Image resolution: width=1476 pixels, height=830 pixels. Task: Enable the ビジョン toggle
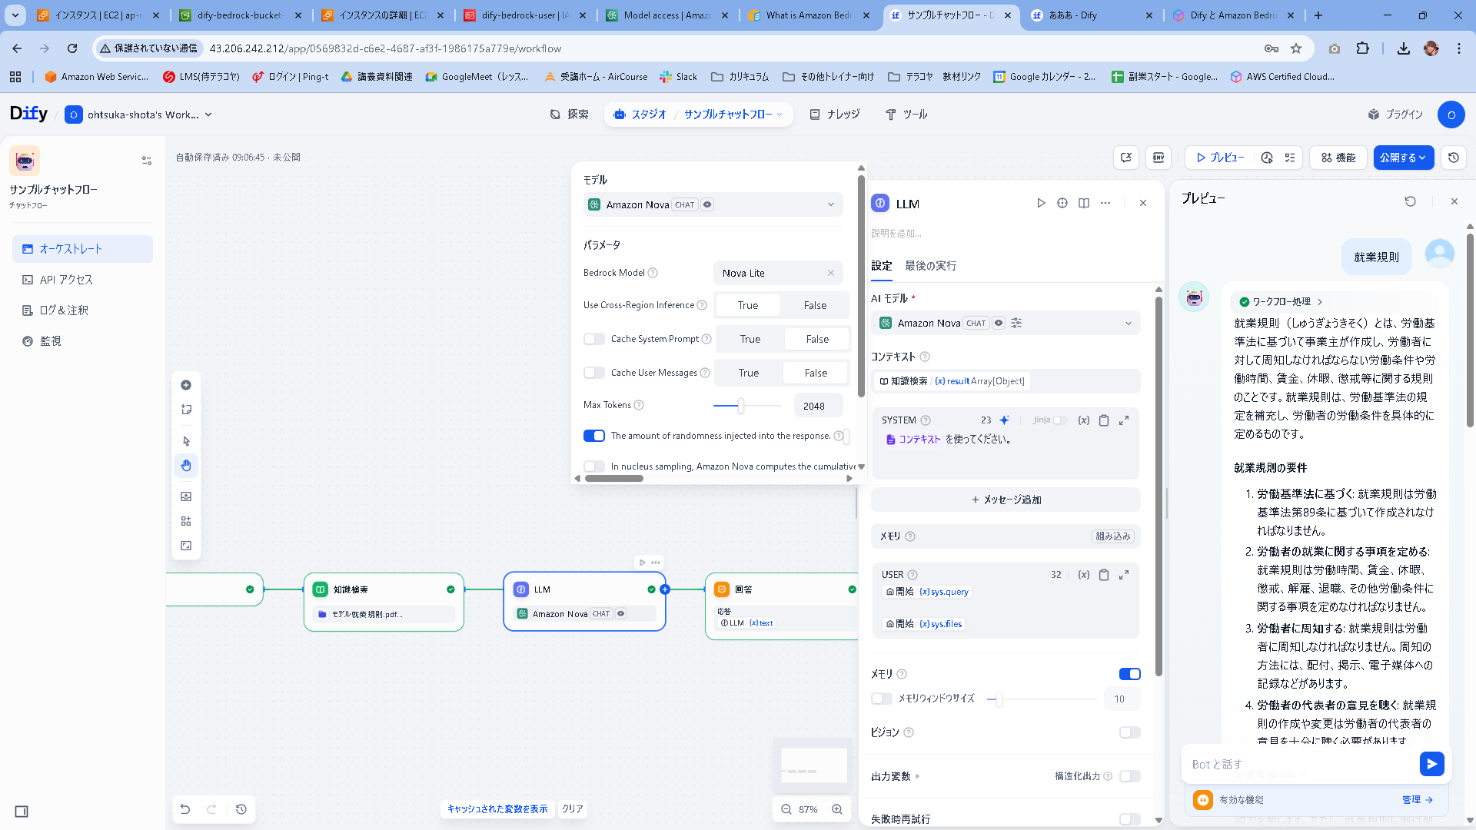(x=1129, y=732)
